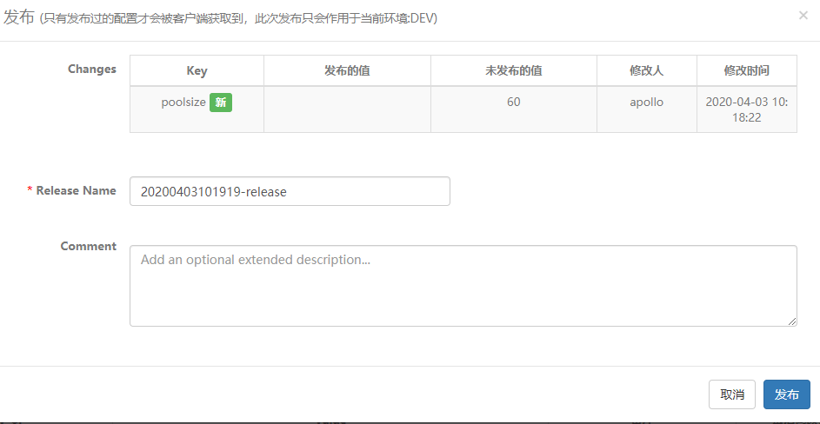The height and width of the screenshot is (424, 820).
Task: Click into the Comment text area
Action: [x=463, y=286]
